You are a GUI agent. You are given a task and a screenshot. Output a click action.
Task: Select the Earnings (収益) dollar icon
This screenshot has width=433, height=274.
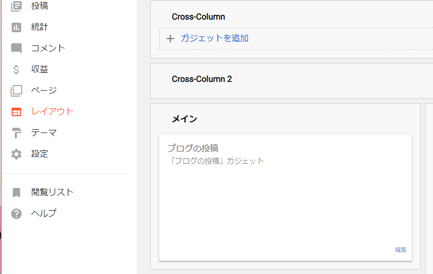tap(16, 69)
